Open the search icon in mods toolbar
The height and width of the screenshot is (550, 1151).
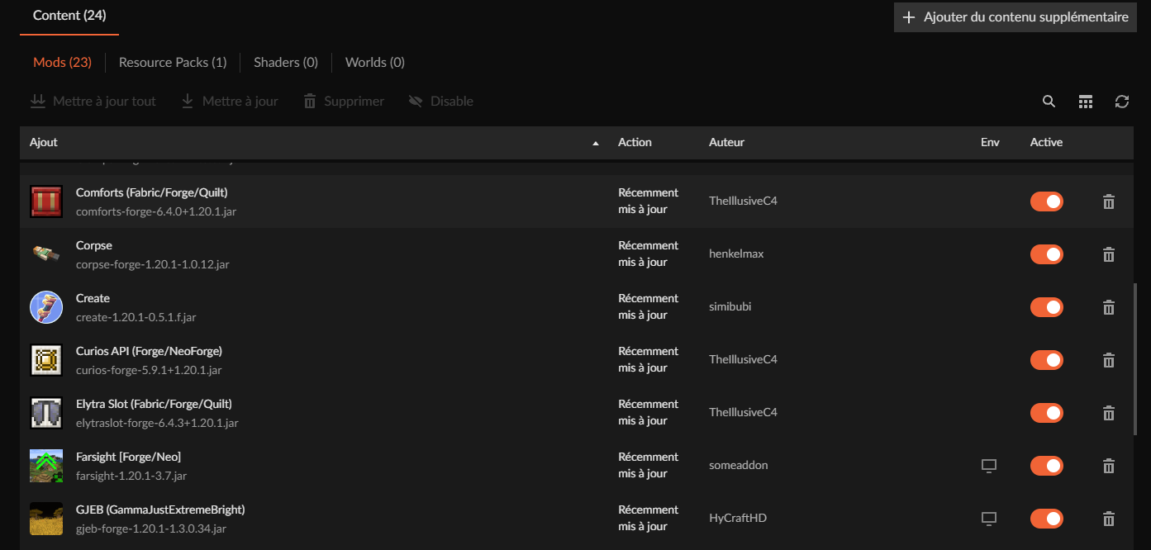tap(1049, 102)
